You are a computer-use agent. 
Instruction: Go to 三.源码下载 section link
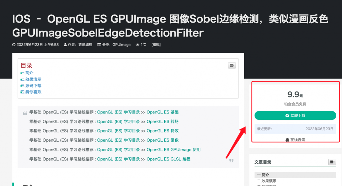(31, 86)
